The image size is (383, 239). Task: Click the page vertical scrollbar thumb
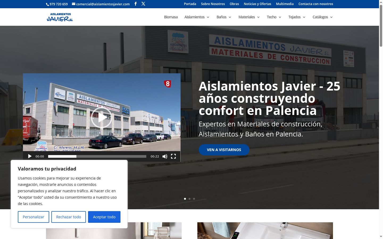point(381,26)
